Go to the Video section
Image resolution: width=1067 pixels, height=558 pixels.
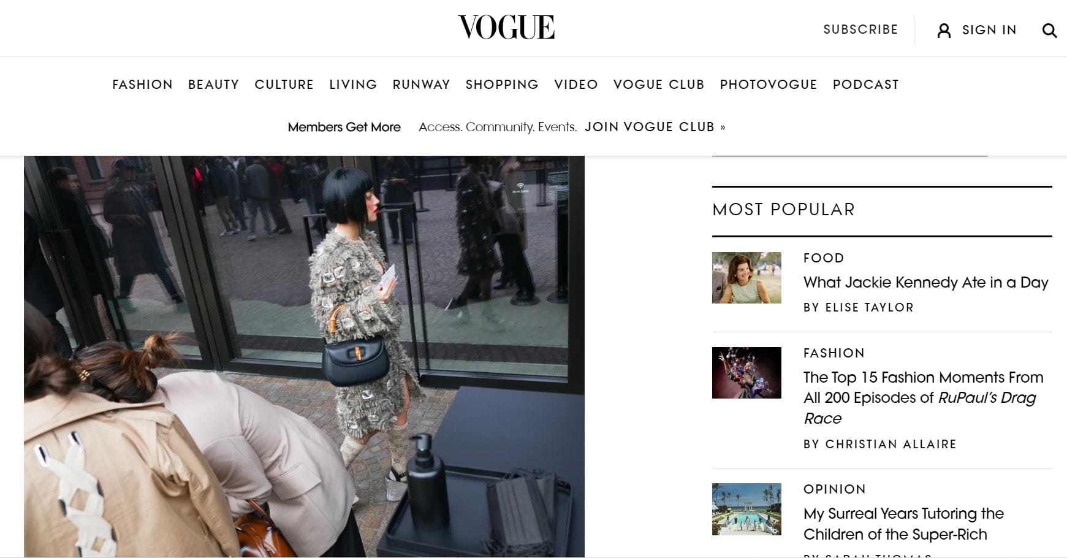point(576,85)
